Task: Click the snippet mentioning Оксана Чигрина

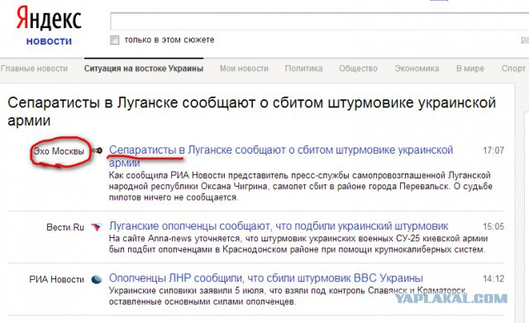Action: tap(300, 186)
